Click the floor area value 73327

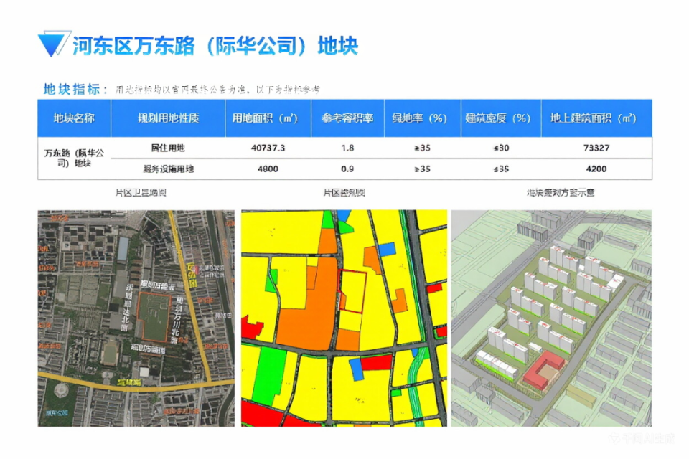[x=596, y=148]
